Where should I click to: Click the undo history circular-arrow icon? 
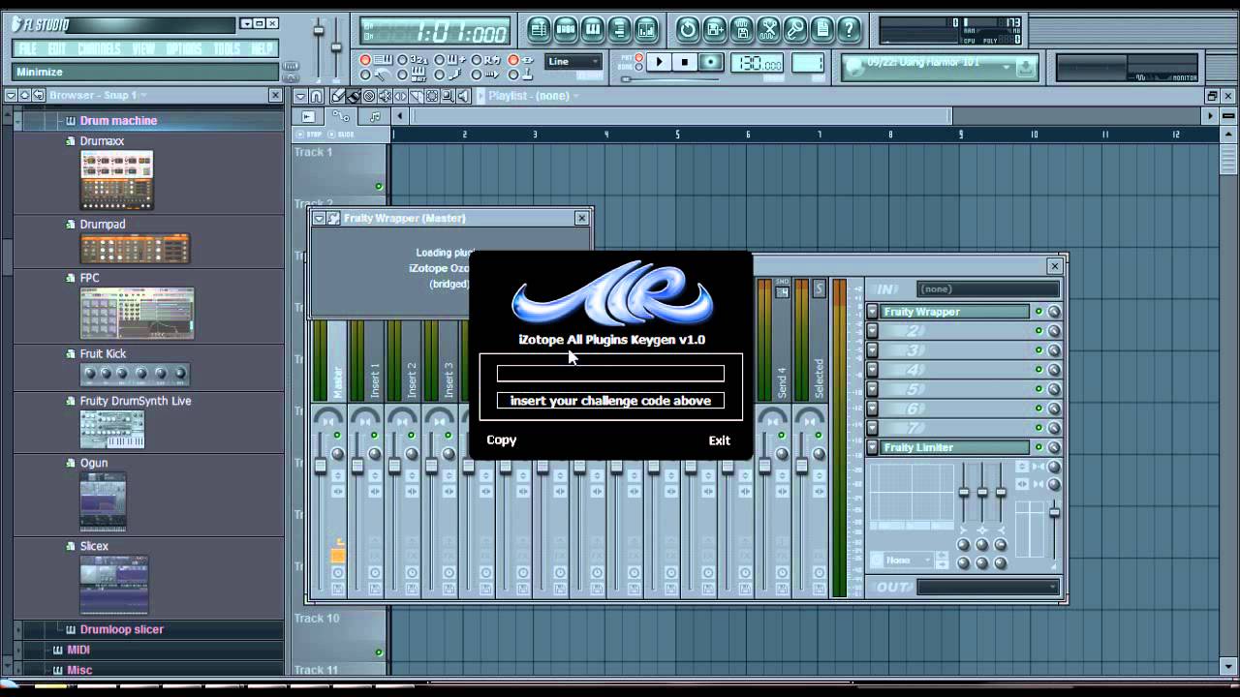(688, 29)
